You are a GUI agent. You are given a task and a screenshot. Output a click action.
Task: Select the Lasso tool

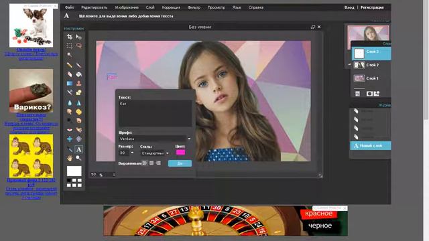pyautogui.click(x=79, y=46)
